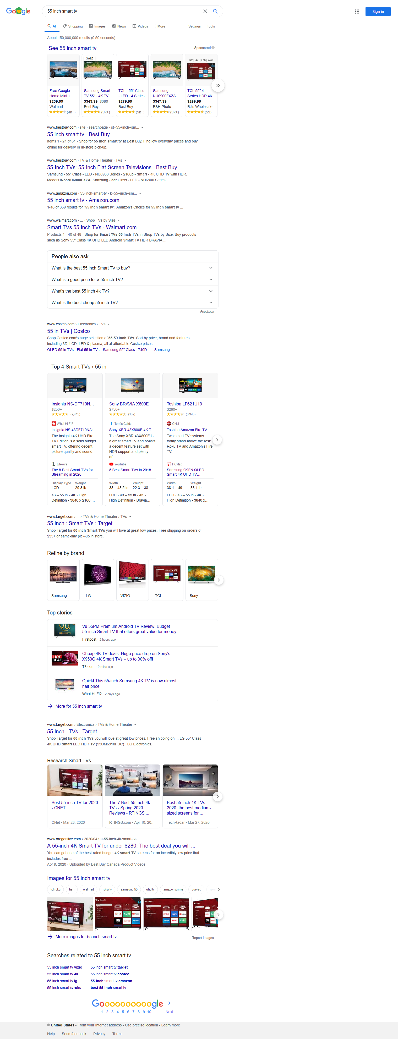The image size is (398, 1039).
Task: Open Cheap 4K TV deals T3.com story
Action: pos(126,656)
